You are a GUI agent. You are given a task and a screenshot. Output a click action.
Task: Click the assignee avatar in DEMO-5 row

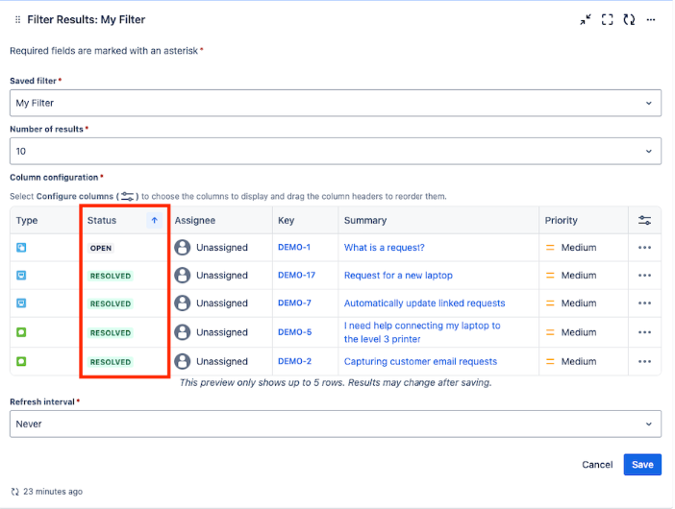point(183,332)
